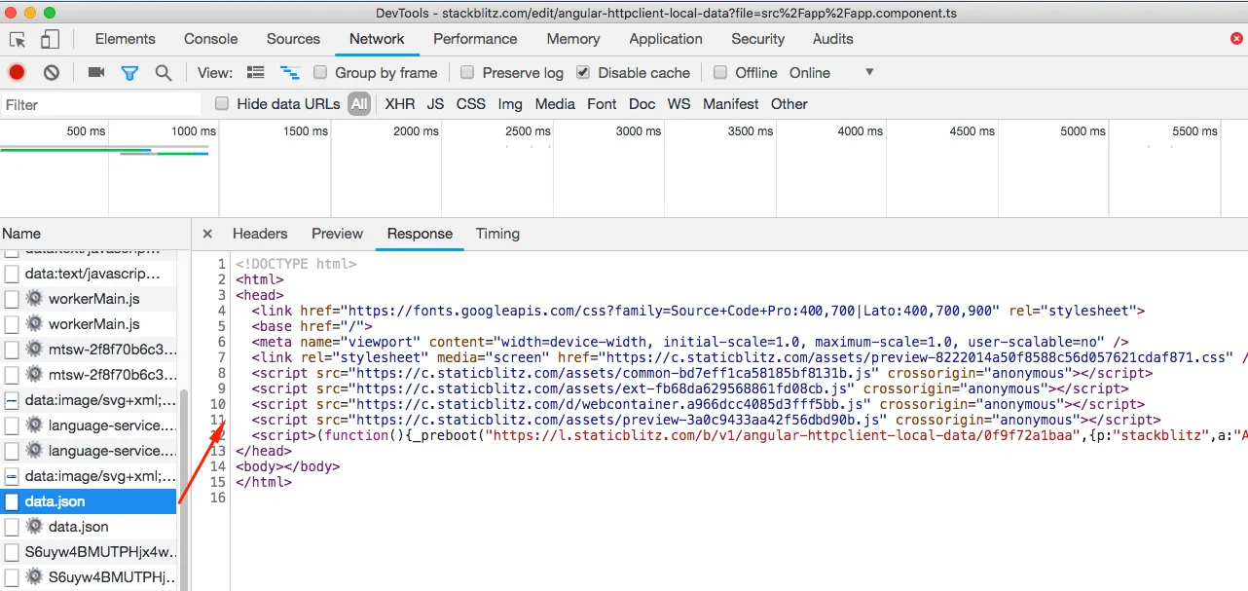The image size is (1248, 591).
Task: Open the Elements panel tab
Action: [x=125, y=39]
